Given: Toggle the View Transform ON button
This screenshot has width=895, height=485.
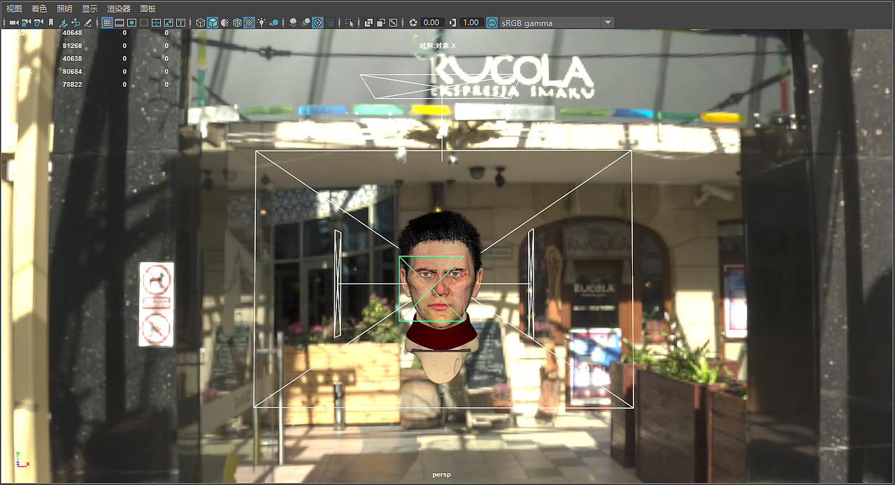Looking at the screenshot, I should [492, 22].
